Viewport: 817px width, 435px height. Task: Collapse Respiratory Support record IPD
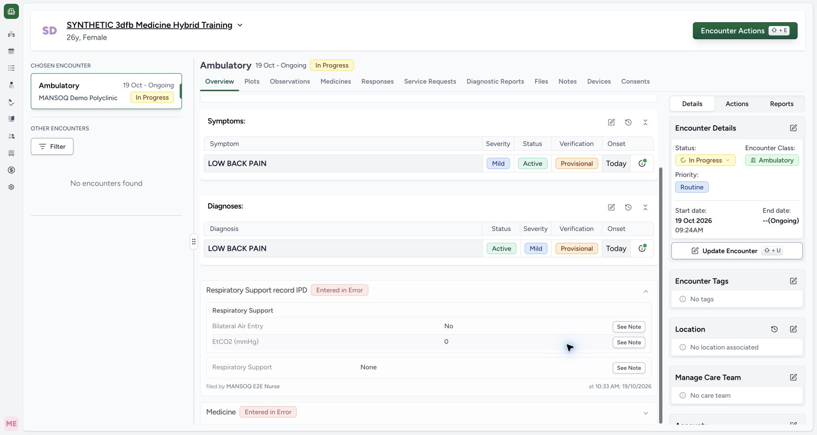click(x=646, y=291)
